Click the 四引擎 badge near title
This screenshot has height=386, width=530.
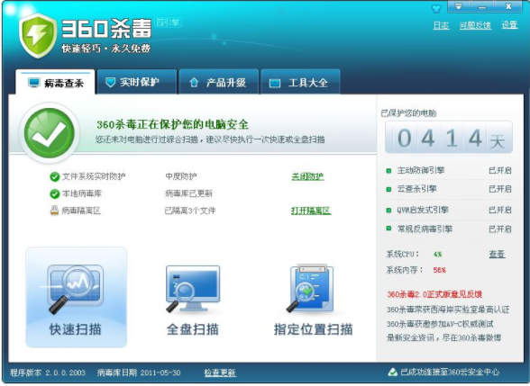pos(168,22)
